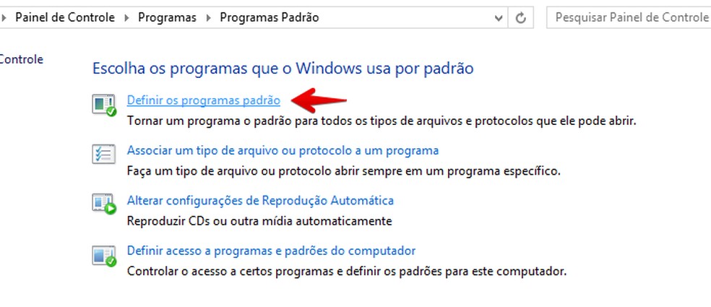Open Alterar configurações de Reprodução Automática
Viewport: 711px width, 307px height.
point(260,200)
